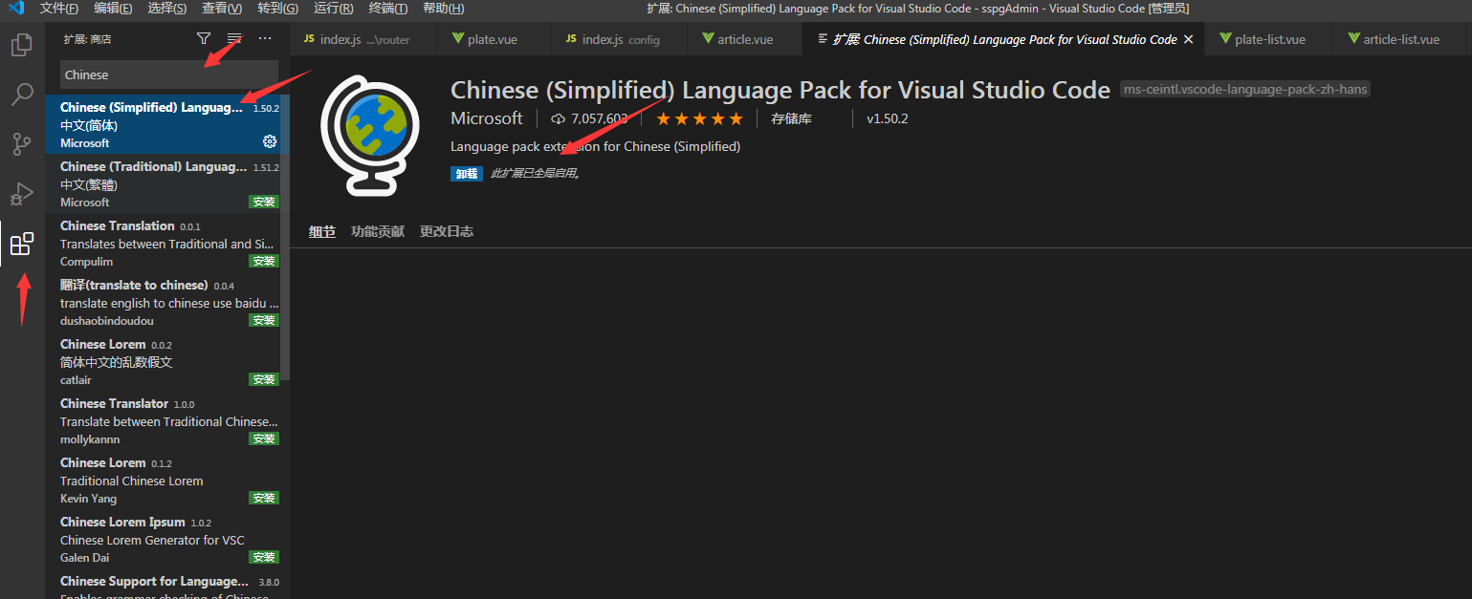
Task: Install Chinese Lorem by catlair
Action: coord(264,379)
